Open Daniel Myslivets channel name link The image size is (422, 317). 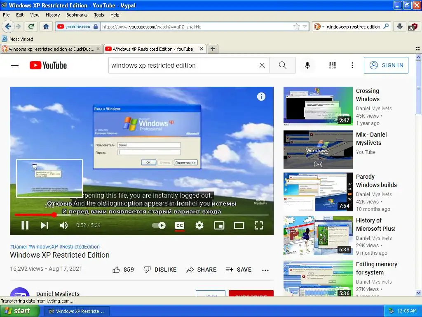point(58,293)
